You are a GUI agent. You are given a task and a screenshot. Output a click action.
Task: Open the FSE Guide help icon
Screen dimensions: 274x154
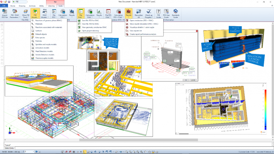point(159,13)
